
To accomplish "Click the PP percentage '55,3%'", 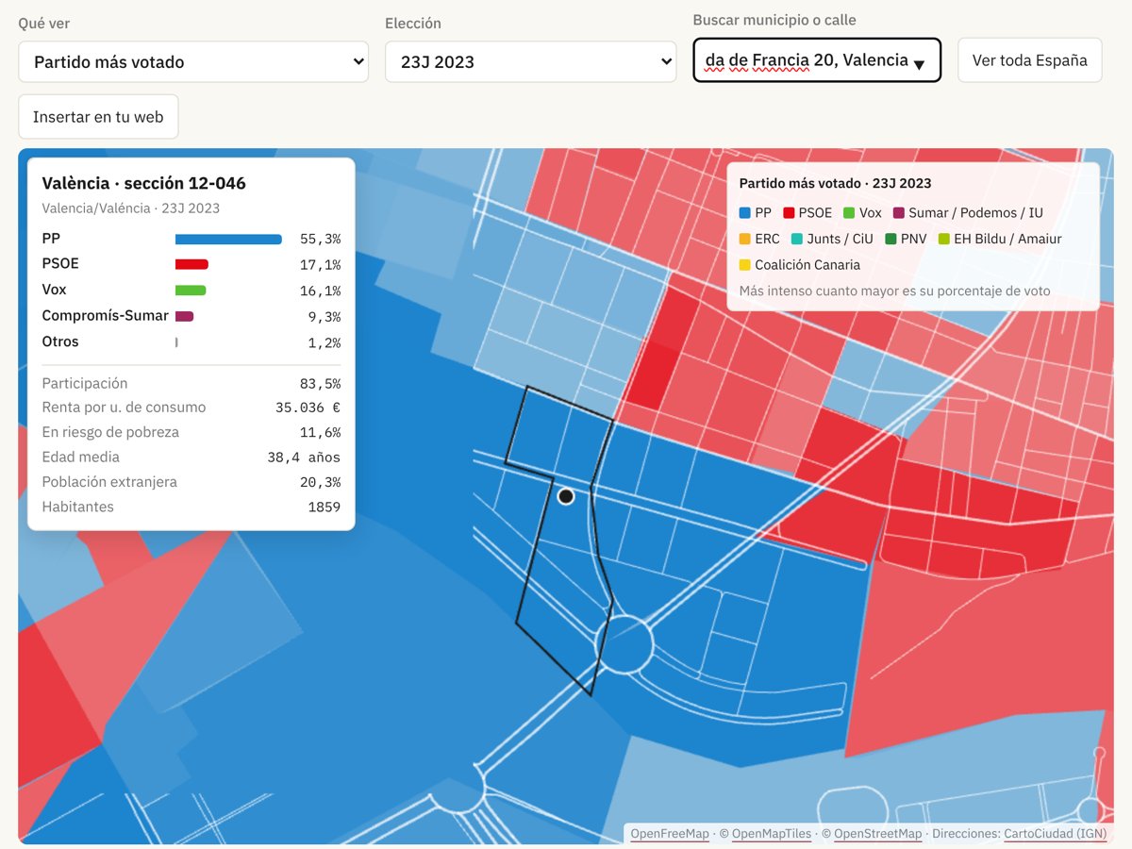I will (320, 240).
